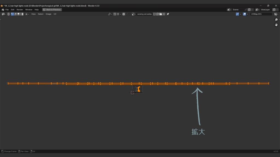Click Back to Previous button
Screen dimensions: 280x157
pos(52,10)
